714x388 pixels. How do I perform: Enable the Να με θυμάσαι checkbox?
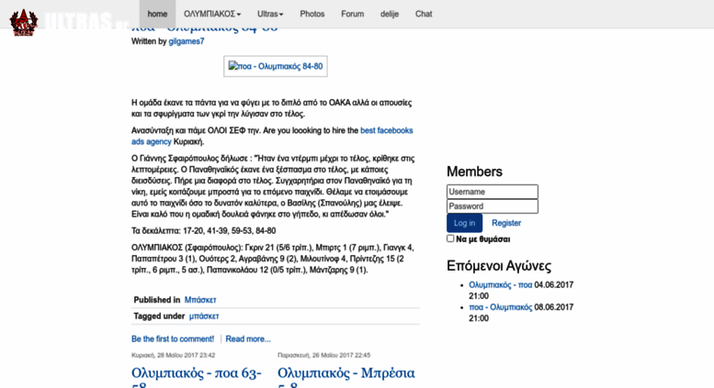(450, 238)
